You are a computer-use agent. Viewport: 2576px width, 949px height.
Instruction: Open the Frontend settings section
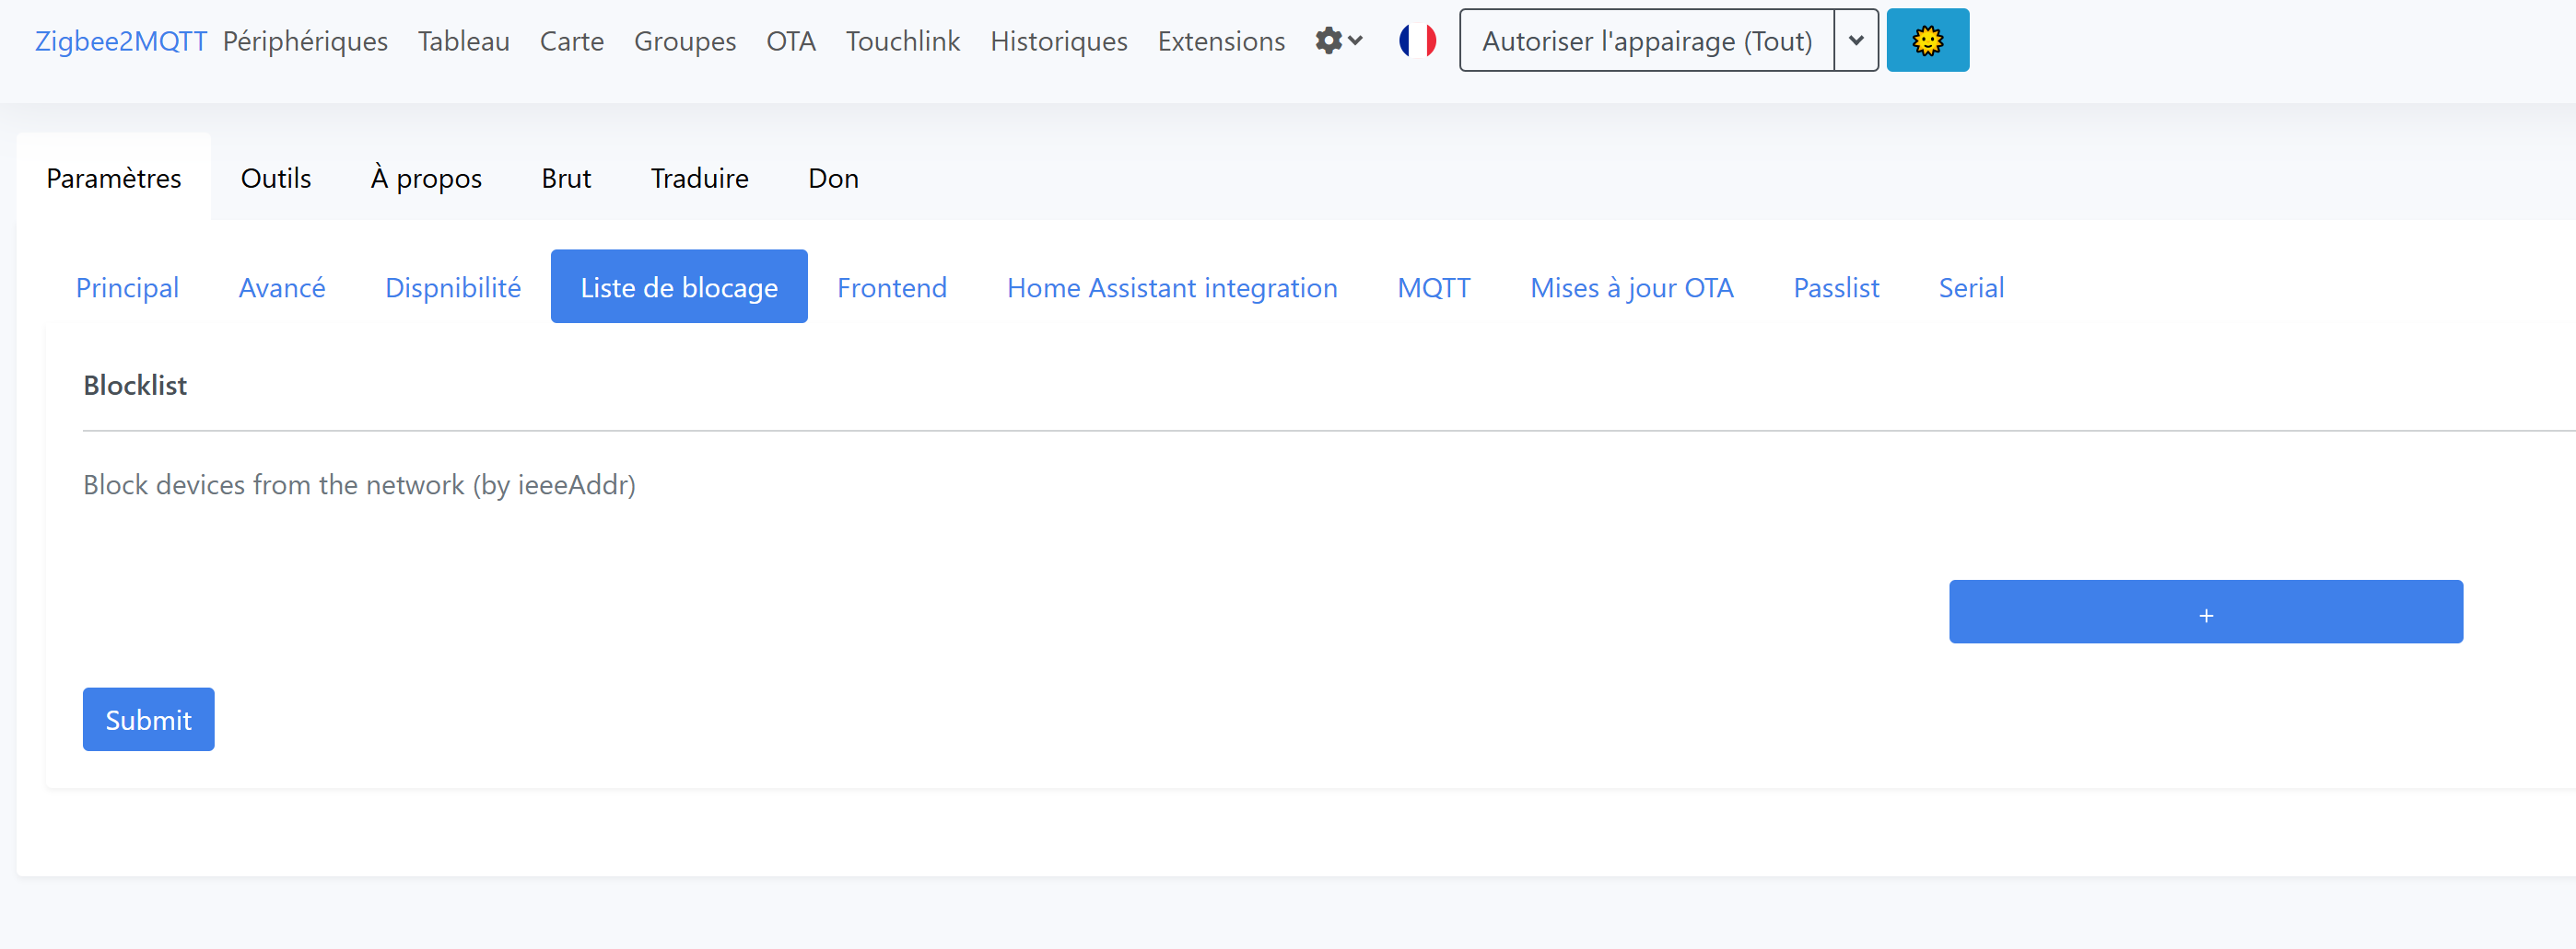(892, 286)
